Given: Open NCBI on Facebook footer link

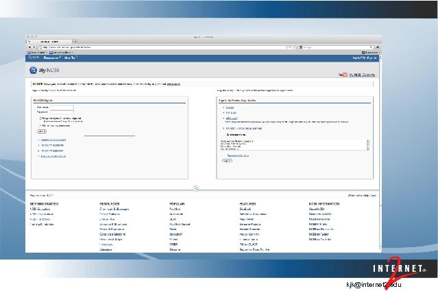Looking at the screenshot, I should click(x=321, y=229).
